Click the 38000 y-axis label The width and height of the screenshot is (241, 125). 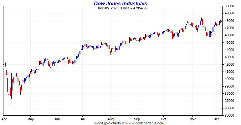tap(229, 93)
